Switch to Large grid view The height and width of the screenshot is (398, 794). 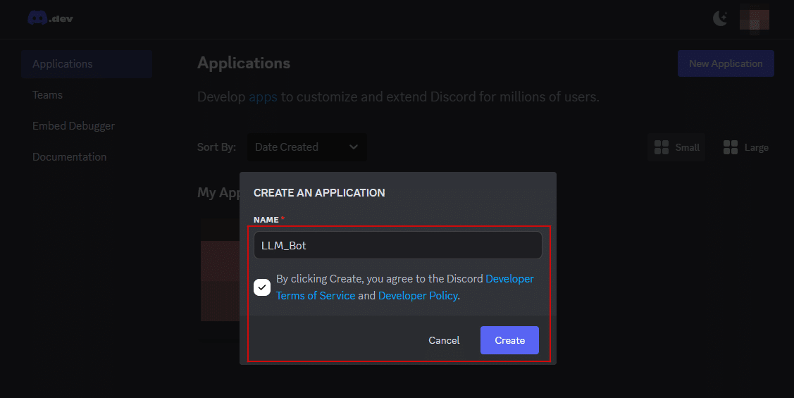point(745,147)
